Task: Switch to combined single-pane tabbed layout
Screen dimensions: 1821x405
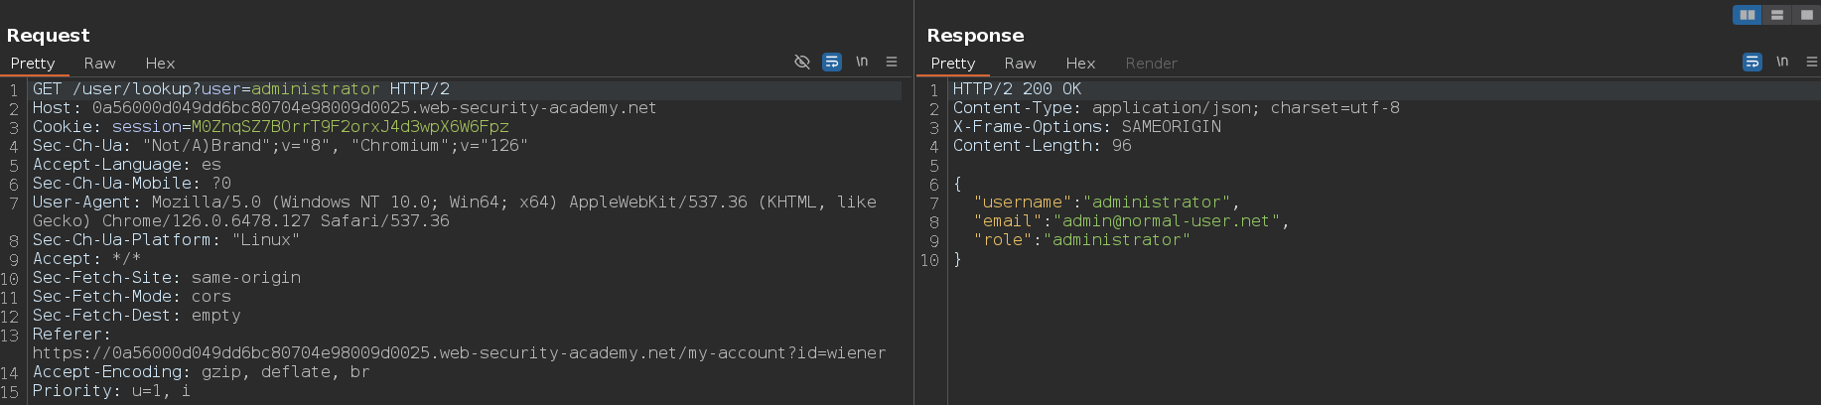Action: (1806, 15)
